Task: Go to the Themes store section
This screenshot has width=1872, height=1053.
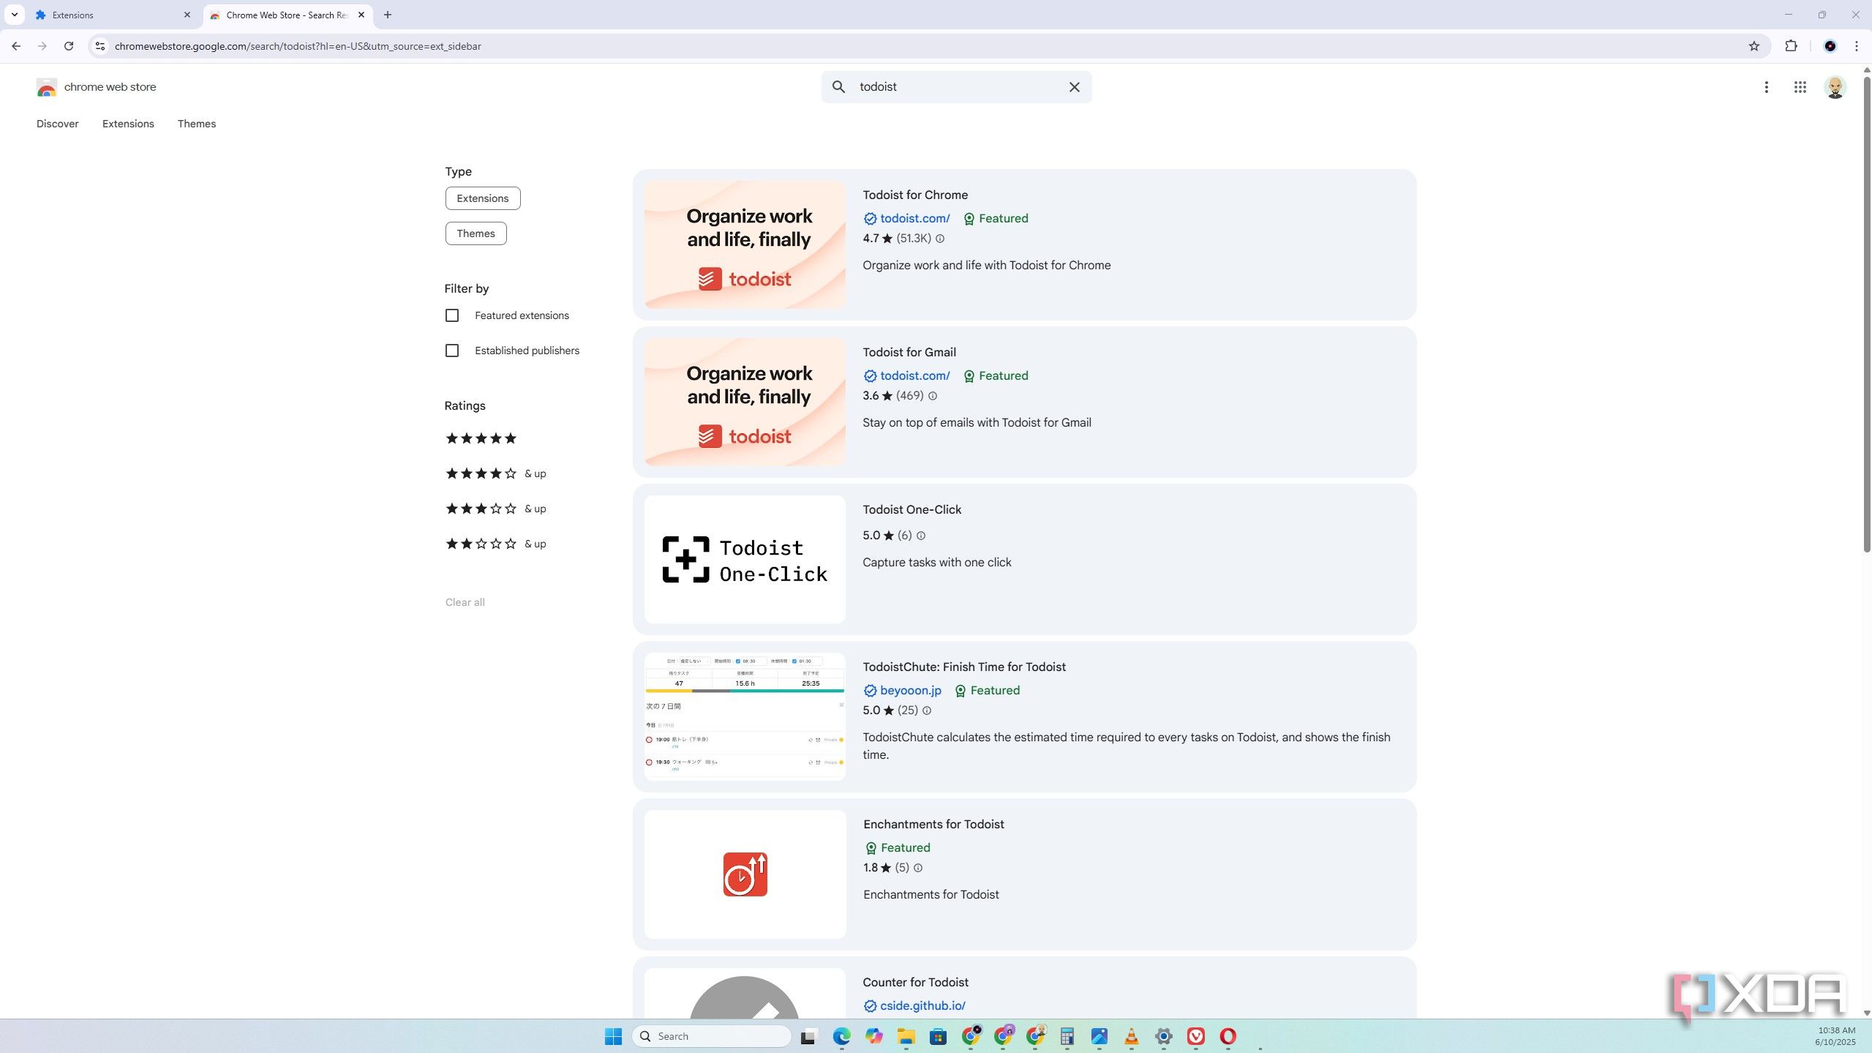Action: (x=197, y=124)
